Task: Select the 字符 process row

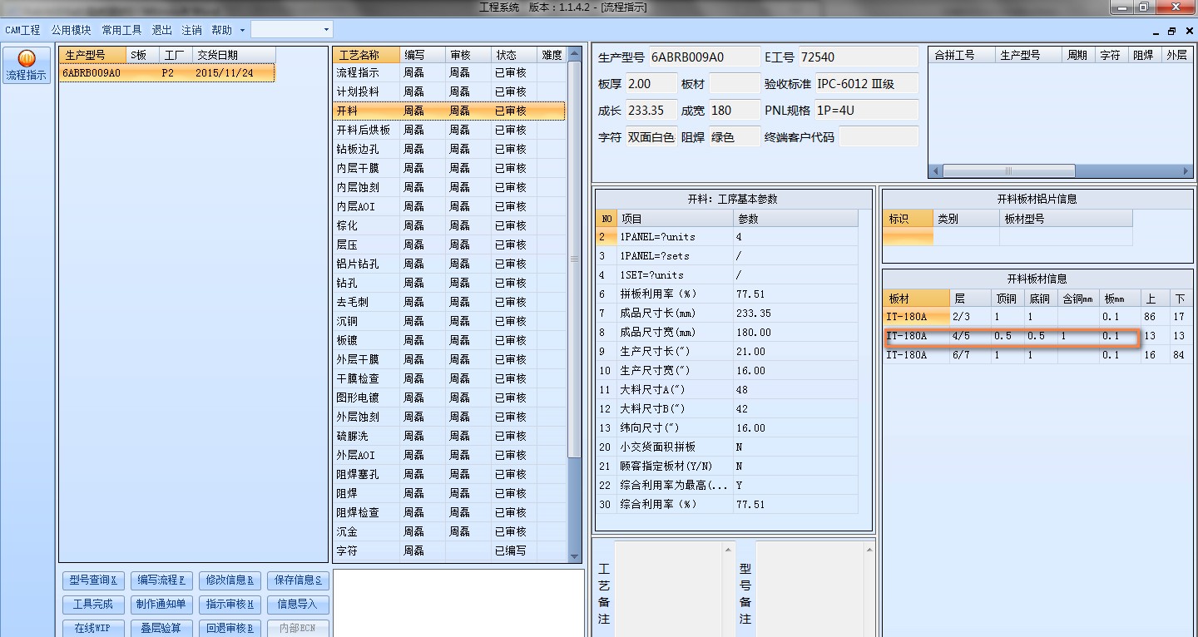Action: (x=448, y=551)
